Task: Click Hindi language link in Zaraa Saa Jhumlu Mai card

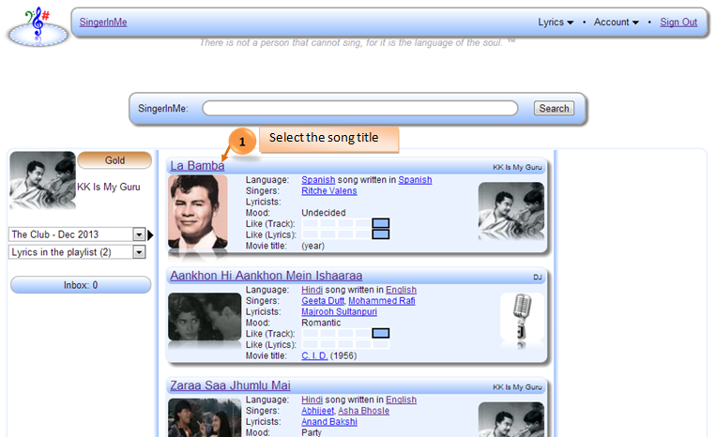Action: 312,399
